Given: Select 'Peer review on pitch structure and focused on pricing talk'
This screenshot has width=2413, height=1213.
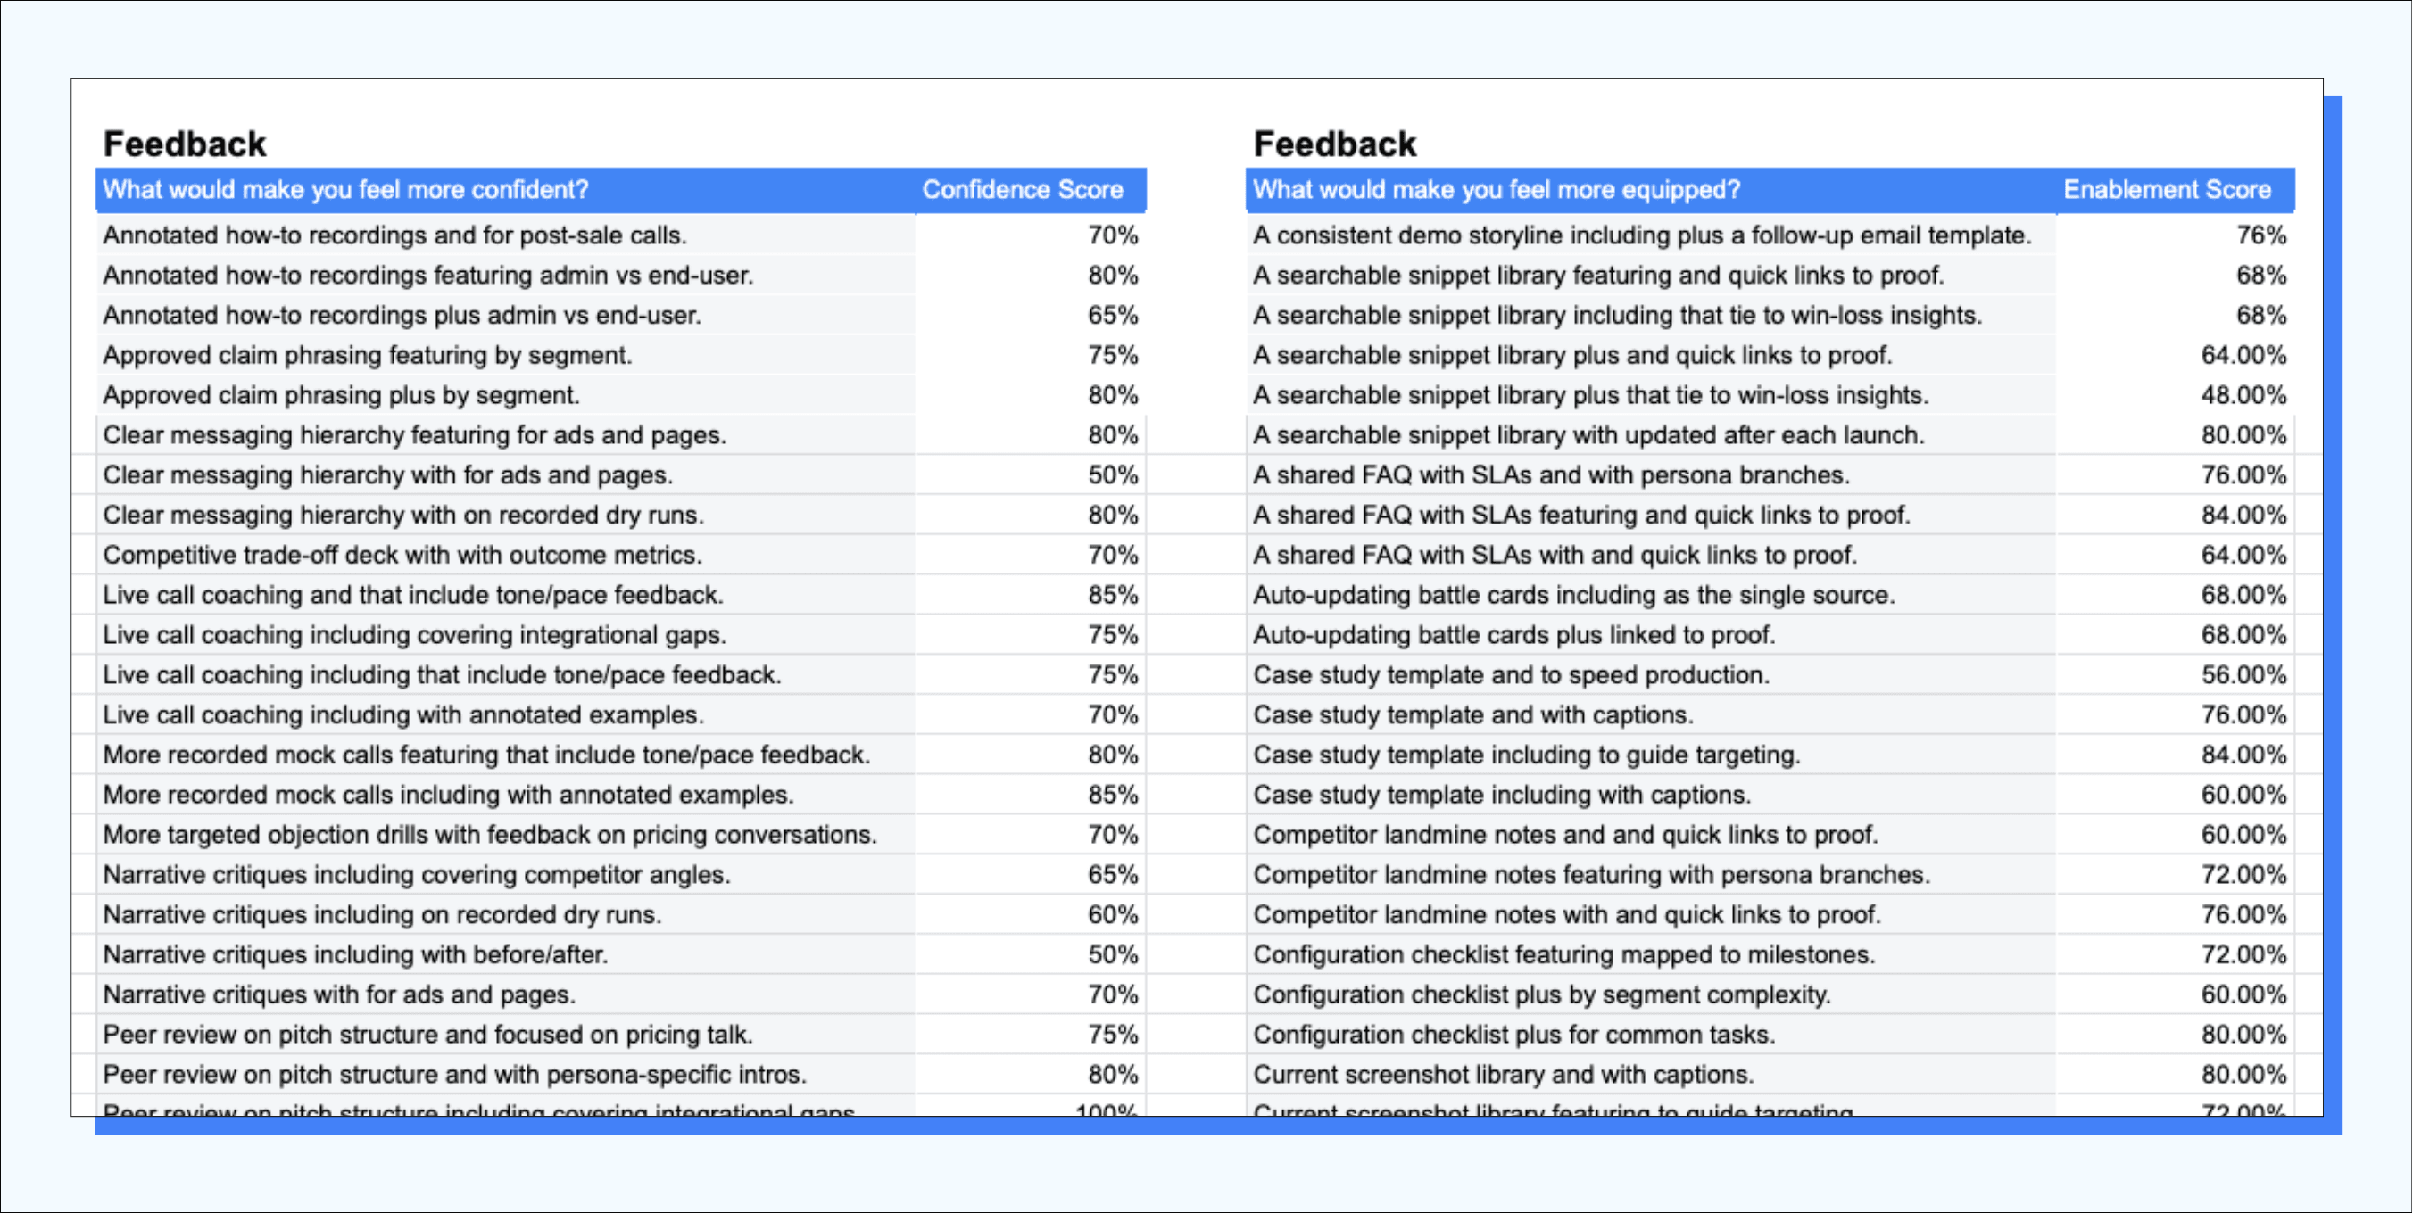Looking at the screenshot, I should click(427, 1035).
